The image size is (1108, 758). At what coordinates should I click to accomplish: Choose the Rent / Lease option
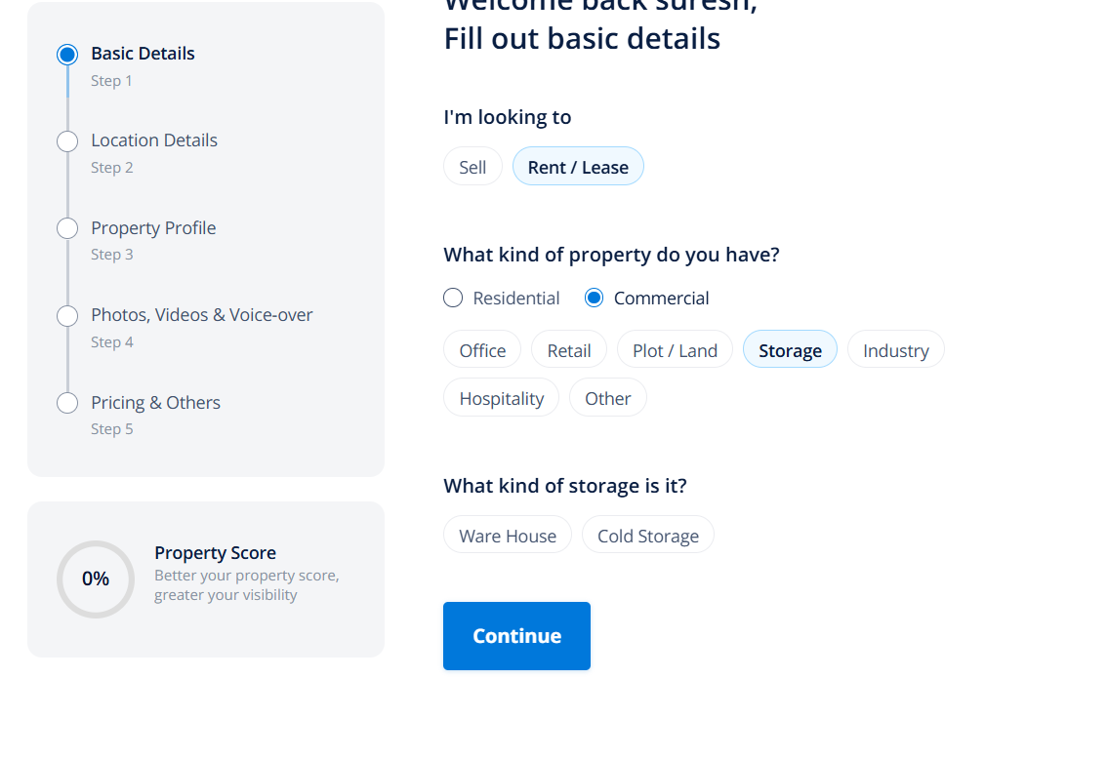coord(578,167)
